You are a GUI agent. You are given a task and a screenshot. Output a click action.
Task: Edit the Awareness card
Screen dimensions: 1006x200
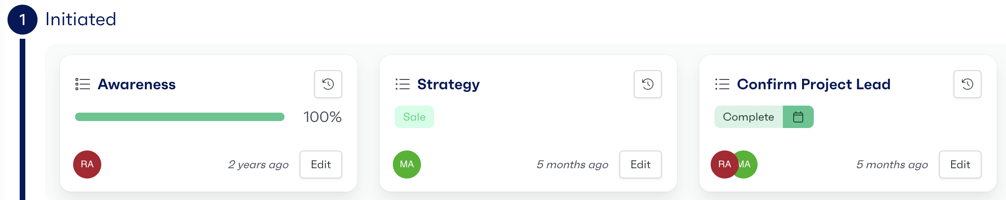321,164
